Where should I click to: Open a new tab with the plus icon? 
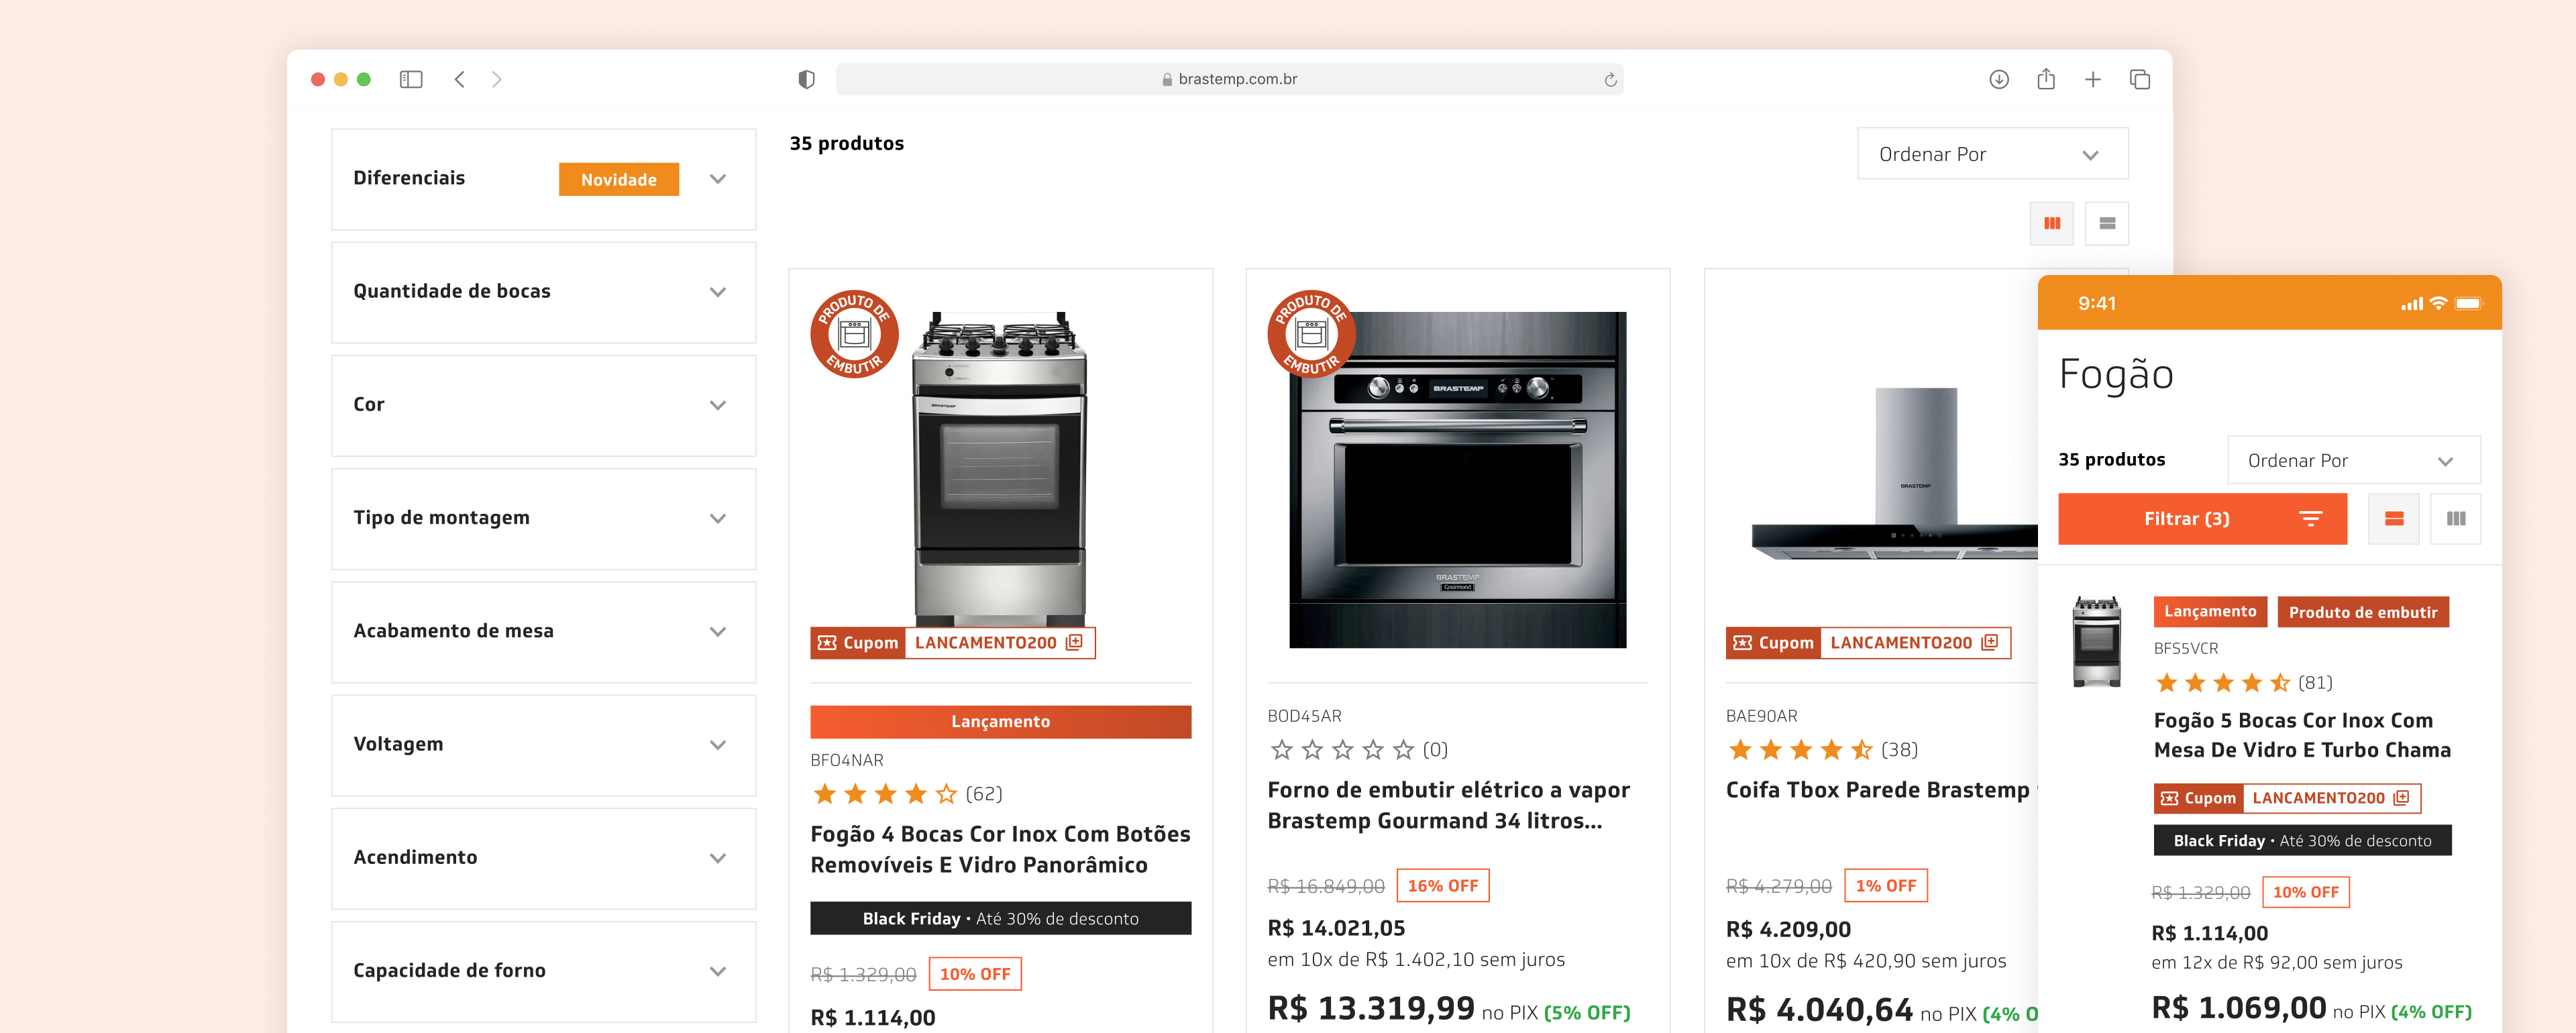2092,79
